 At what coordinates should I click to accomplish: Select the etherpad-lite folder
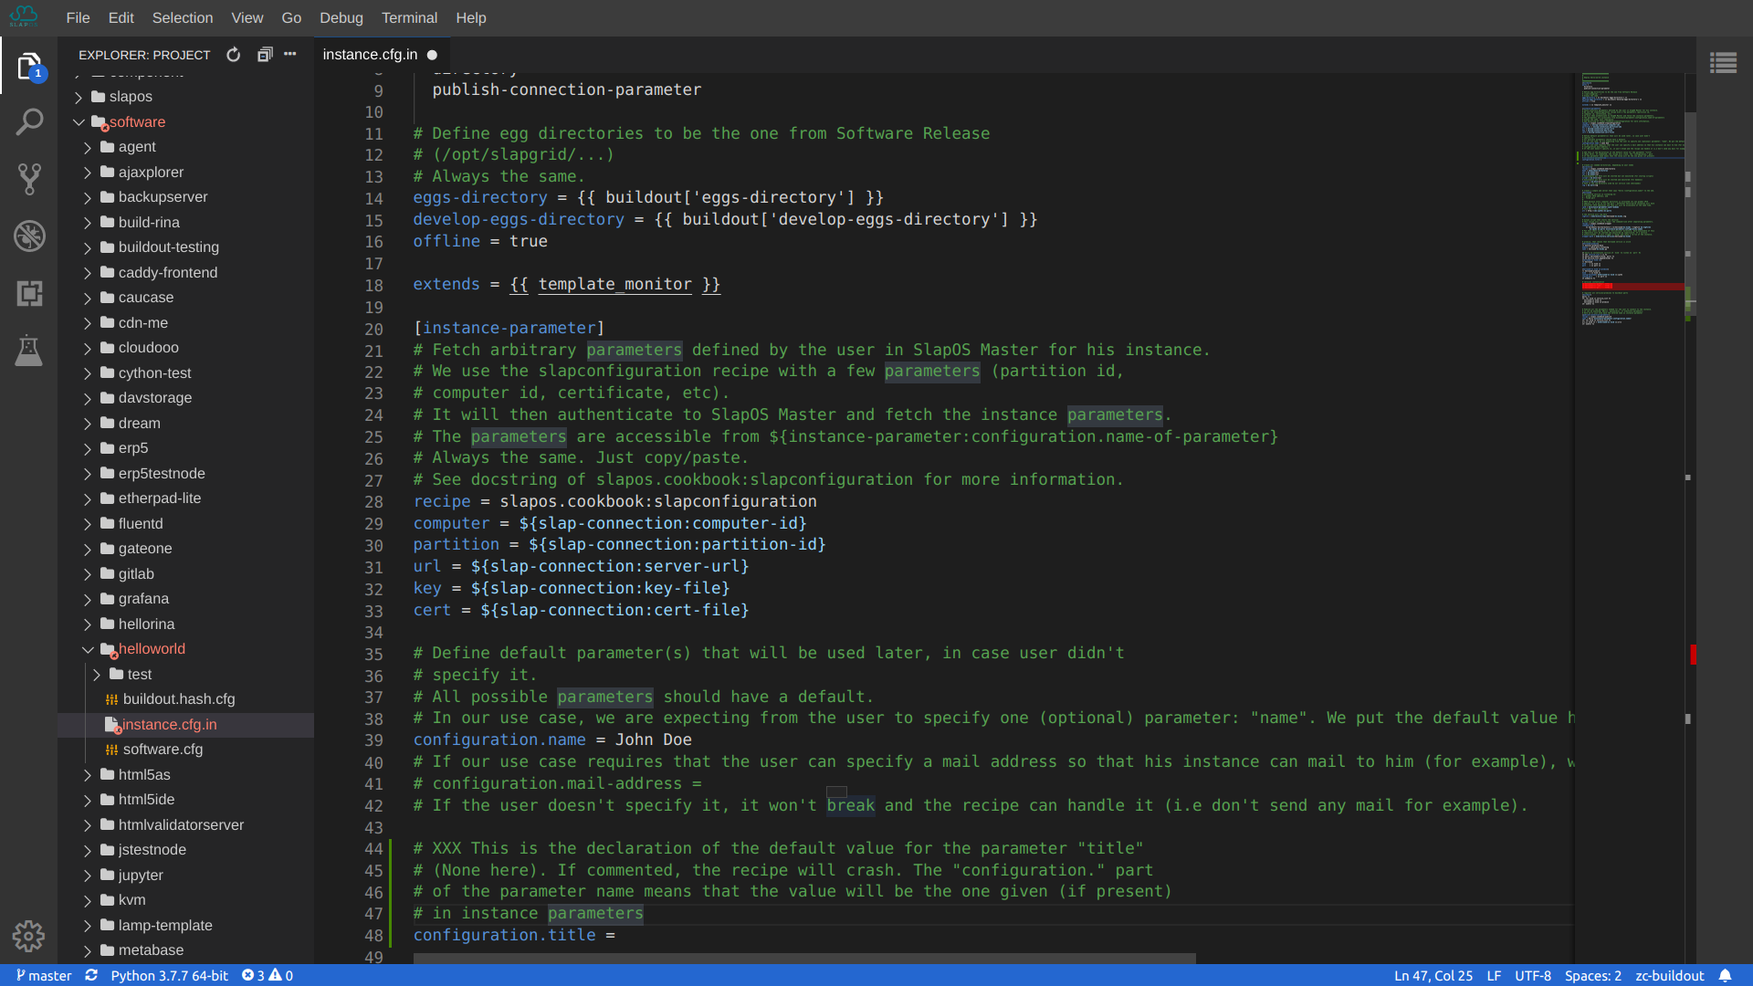pyautogui.click(x=186, y=498)
